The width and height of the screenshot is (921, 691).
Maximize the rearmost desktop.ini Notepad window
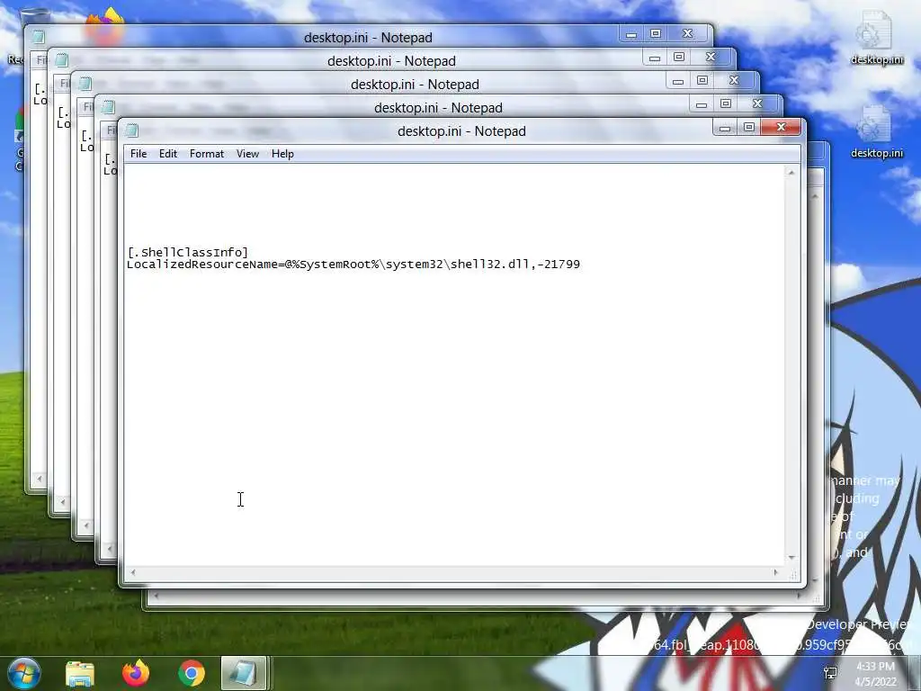click(656, 33)
